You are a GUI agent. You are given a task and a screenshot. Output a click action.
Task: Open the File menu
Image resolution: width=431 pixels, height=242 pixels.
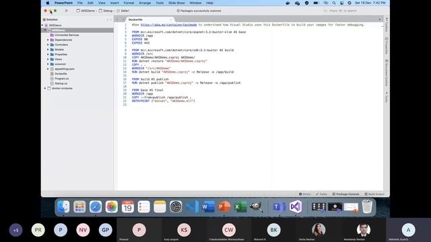(79, 3)
